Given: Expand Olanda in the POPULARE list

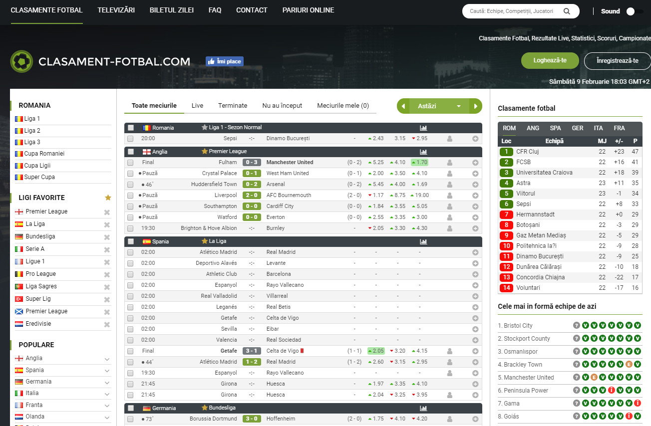Looking at the screenshot, I should [107, 417].
